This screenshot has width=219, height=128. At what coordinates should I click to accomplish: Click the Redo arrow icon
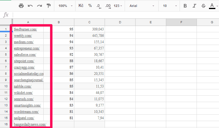click(39, 6)
